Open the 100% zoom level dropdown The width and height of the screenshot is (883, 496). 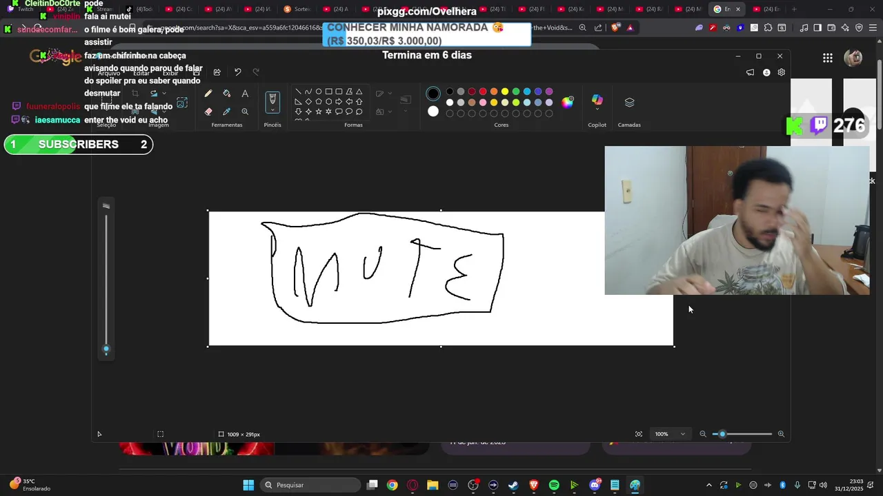click(x=670, y=434)
